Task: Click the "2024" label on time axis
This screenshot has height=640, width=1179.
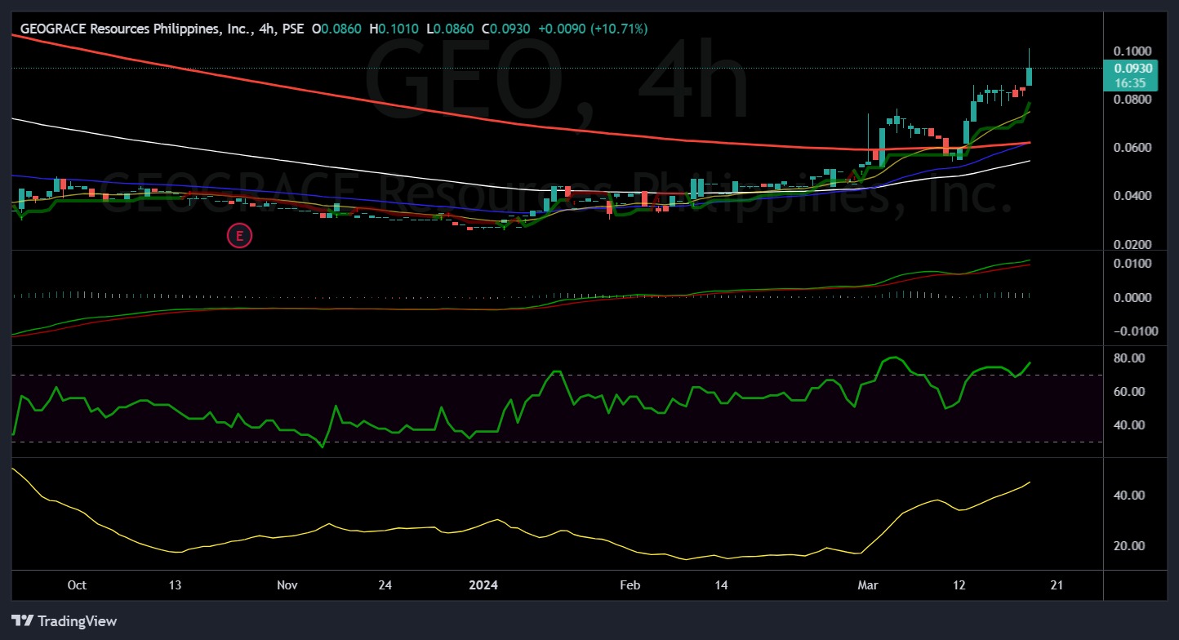Action: (483, 585)
